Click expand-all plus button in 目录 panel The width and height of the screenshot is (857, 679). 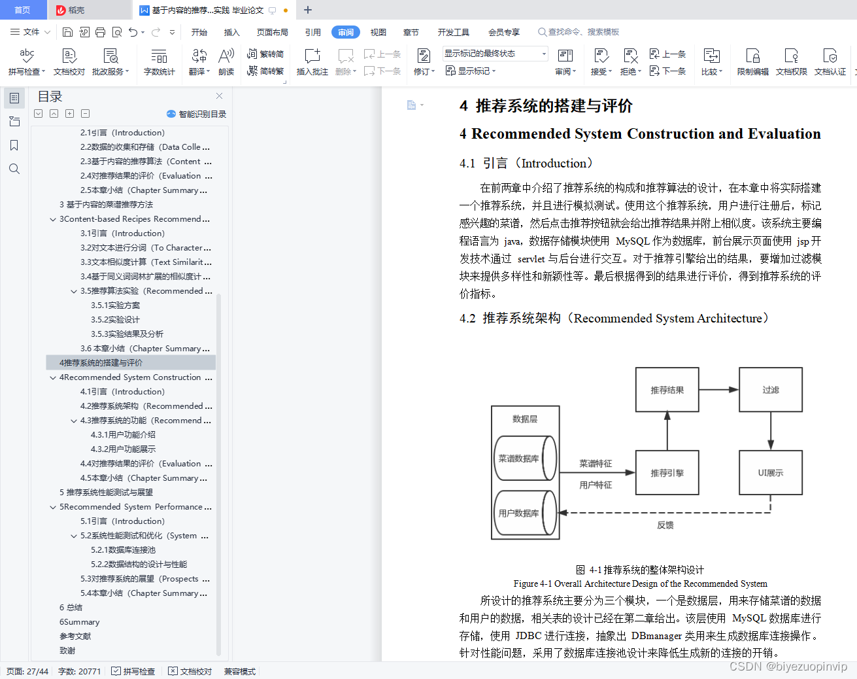pos(70,114)
